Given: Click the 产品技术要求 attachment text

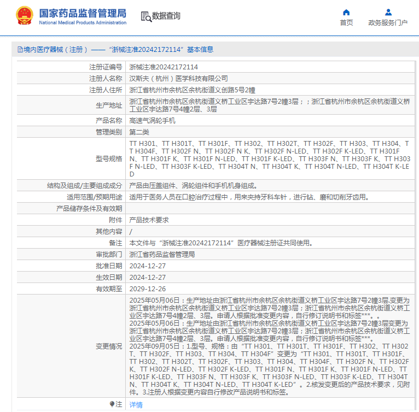Looking at the screenshot, I should [149, 220].
